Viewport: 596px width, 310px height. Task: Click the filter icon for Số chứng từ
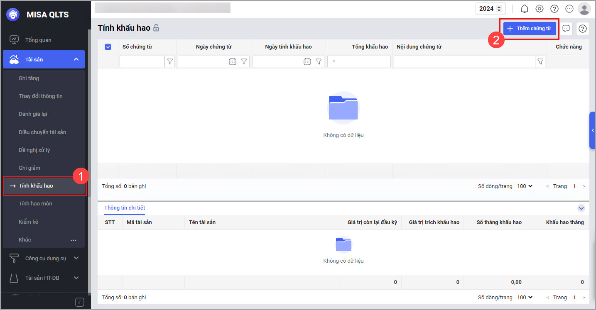[170, 61]
